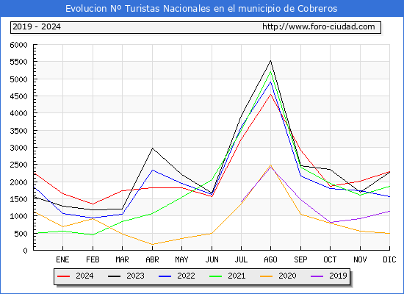Click the JUN month label
The height and width of the screenshot is (294, 404).
coord(212,259)
